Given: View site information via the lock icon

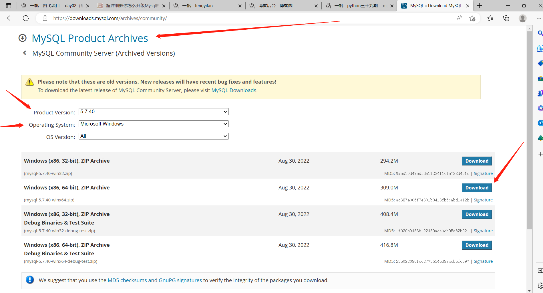Looking at the screenshot, I should click(45, 18).
